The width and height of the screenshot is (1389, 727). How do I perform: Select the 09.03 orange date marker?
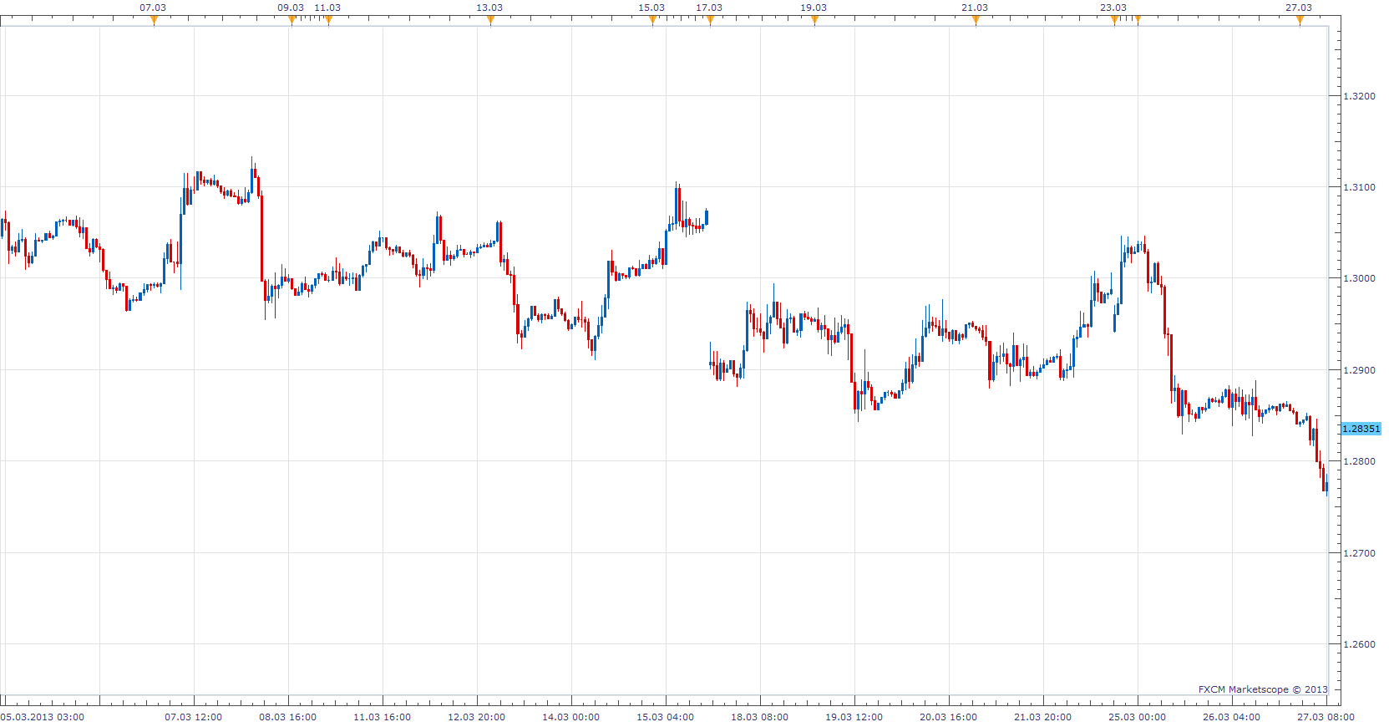click(x=291, y=21)
